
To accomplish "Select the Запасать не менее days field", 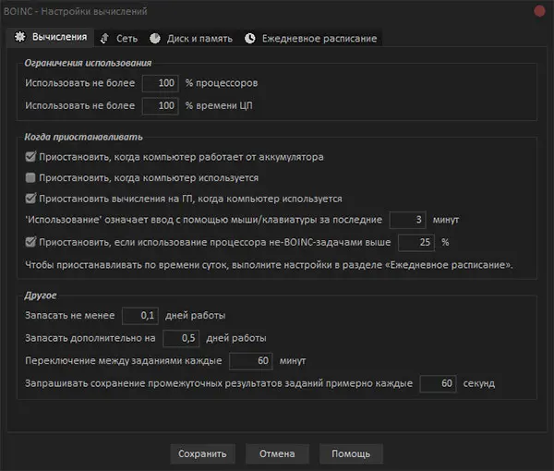I will [x=140, y=316].
